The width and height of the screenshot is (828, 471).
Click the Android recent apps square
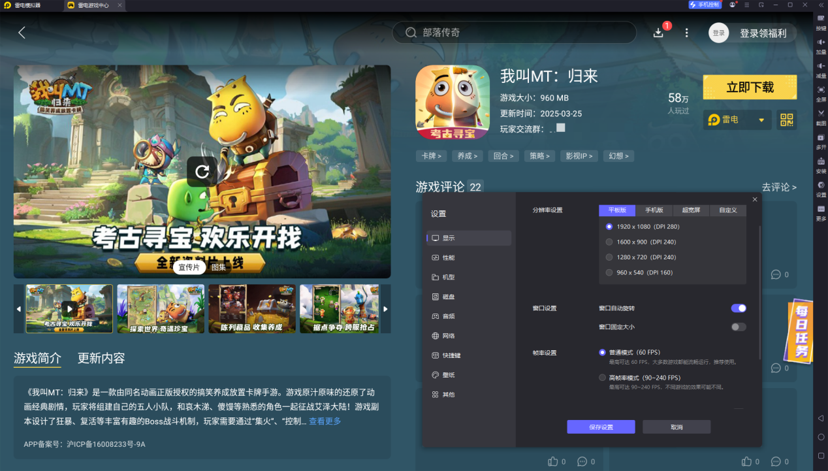[821, 455]
